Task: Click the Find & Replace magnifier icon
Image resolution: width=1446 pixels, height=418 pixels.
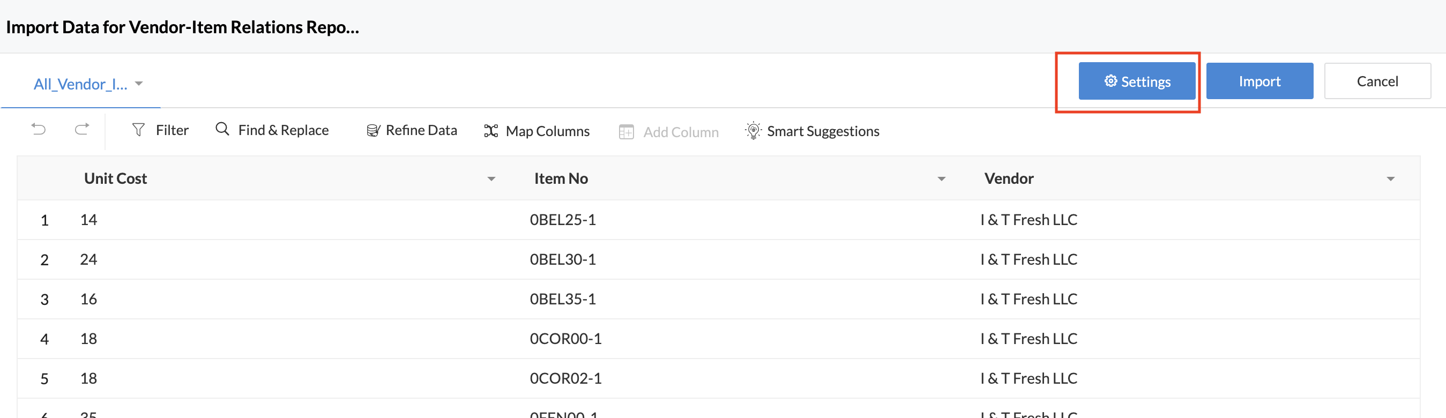Action: coord(222,130)
